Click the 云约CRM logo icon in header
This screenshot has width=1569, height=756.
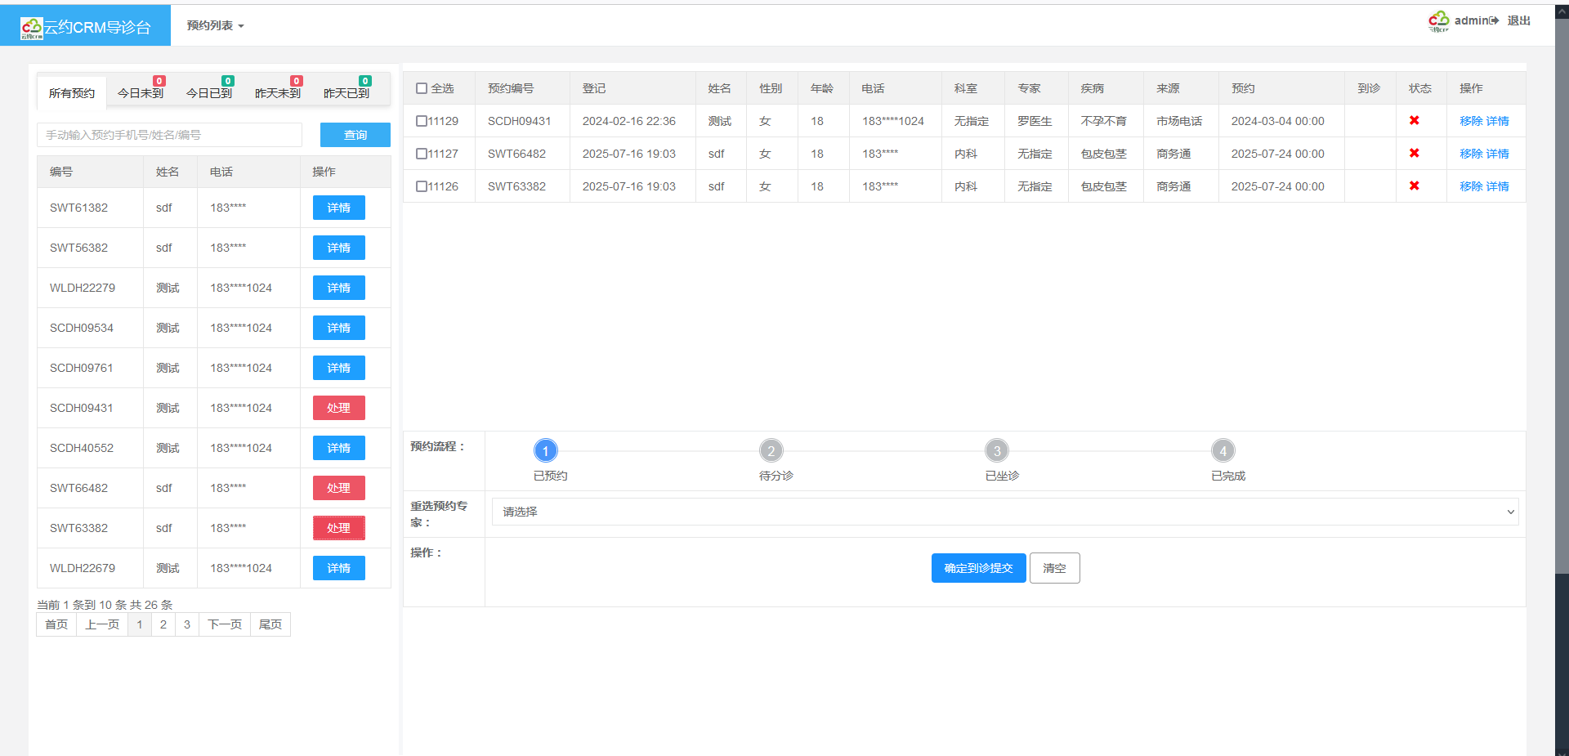[31, 28]
